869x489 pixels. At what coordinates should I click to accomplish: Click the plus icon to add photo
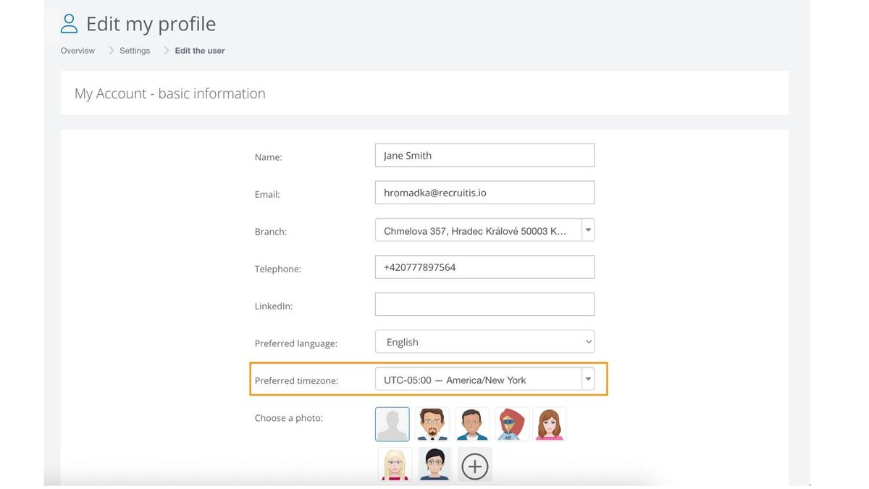(475, 464)
